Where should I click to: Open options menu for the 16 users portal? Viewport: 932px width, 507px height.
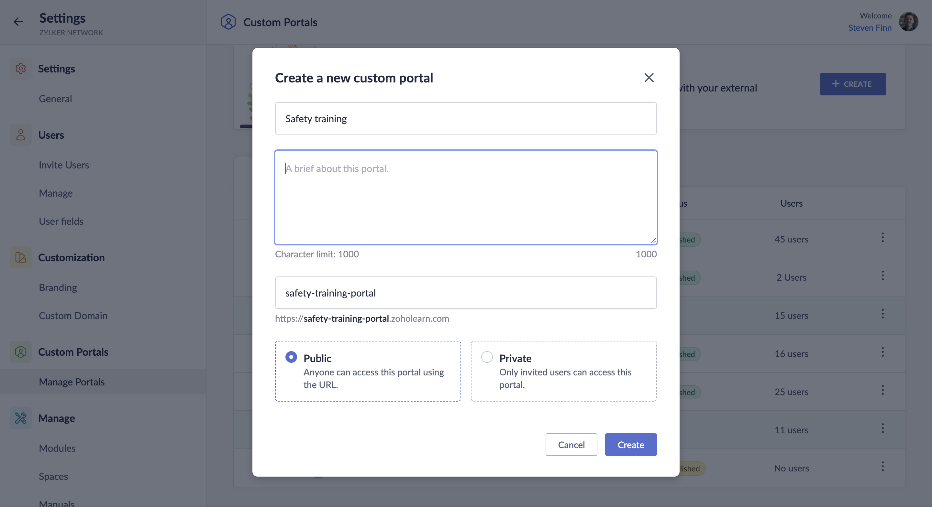(x=882, y=352)
